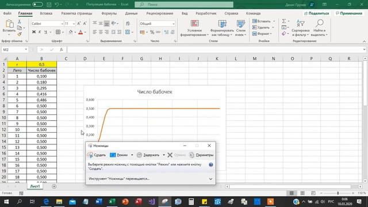Align text to the right

click(x=107, y=32)
